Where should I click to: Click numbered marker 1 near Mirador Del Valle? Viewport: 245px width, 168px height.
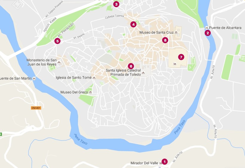pos(164,162)
